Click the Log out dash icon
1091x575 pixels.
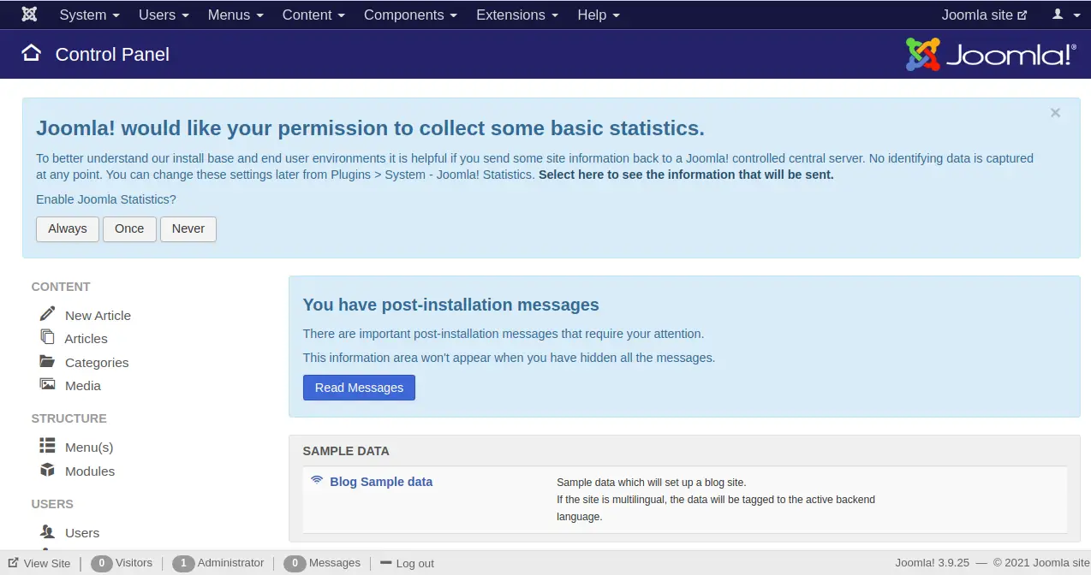[385, 562]
